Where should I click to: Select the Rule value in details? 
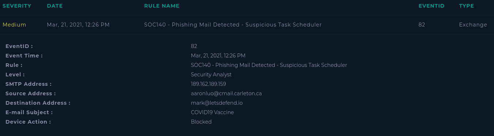tap(269, 65)
